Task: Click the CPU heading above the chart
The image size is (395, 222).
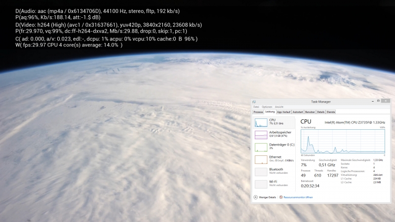Action: tap(306, 121)
